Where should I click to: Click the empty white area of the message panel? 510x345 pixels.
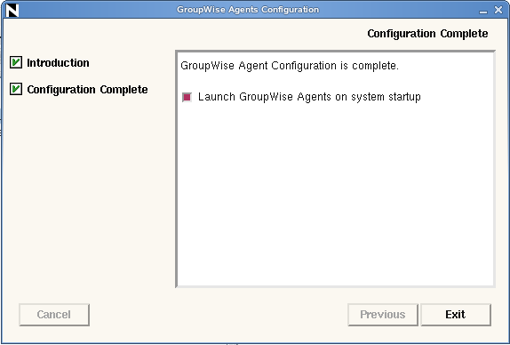335,196
